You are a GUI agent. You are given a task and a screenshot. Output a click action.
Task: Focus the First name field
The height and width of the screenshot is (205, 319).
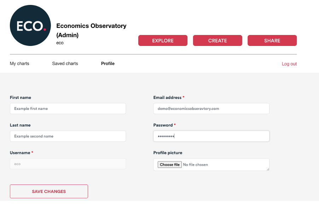click(x=68, y=109)
